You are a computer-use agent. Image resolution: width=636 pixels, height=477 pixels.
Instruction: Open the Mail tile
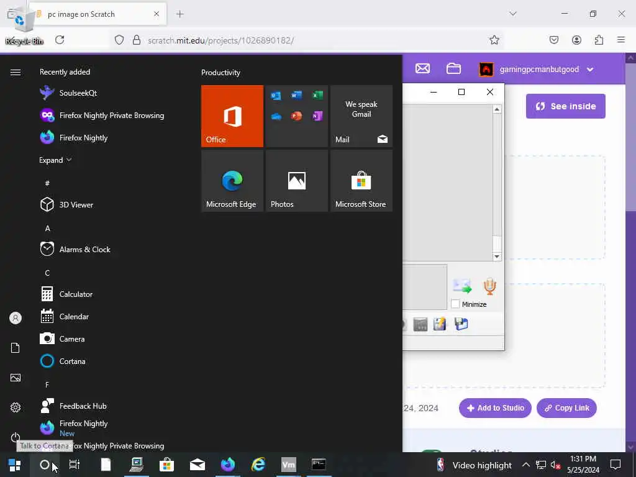click(x=361, y=116)
